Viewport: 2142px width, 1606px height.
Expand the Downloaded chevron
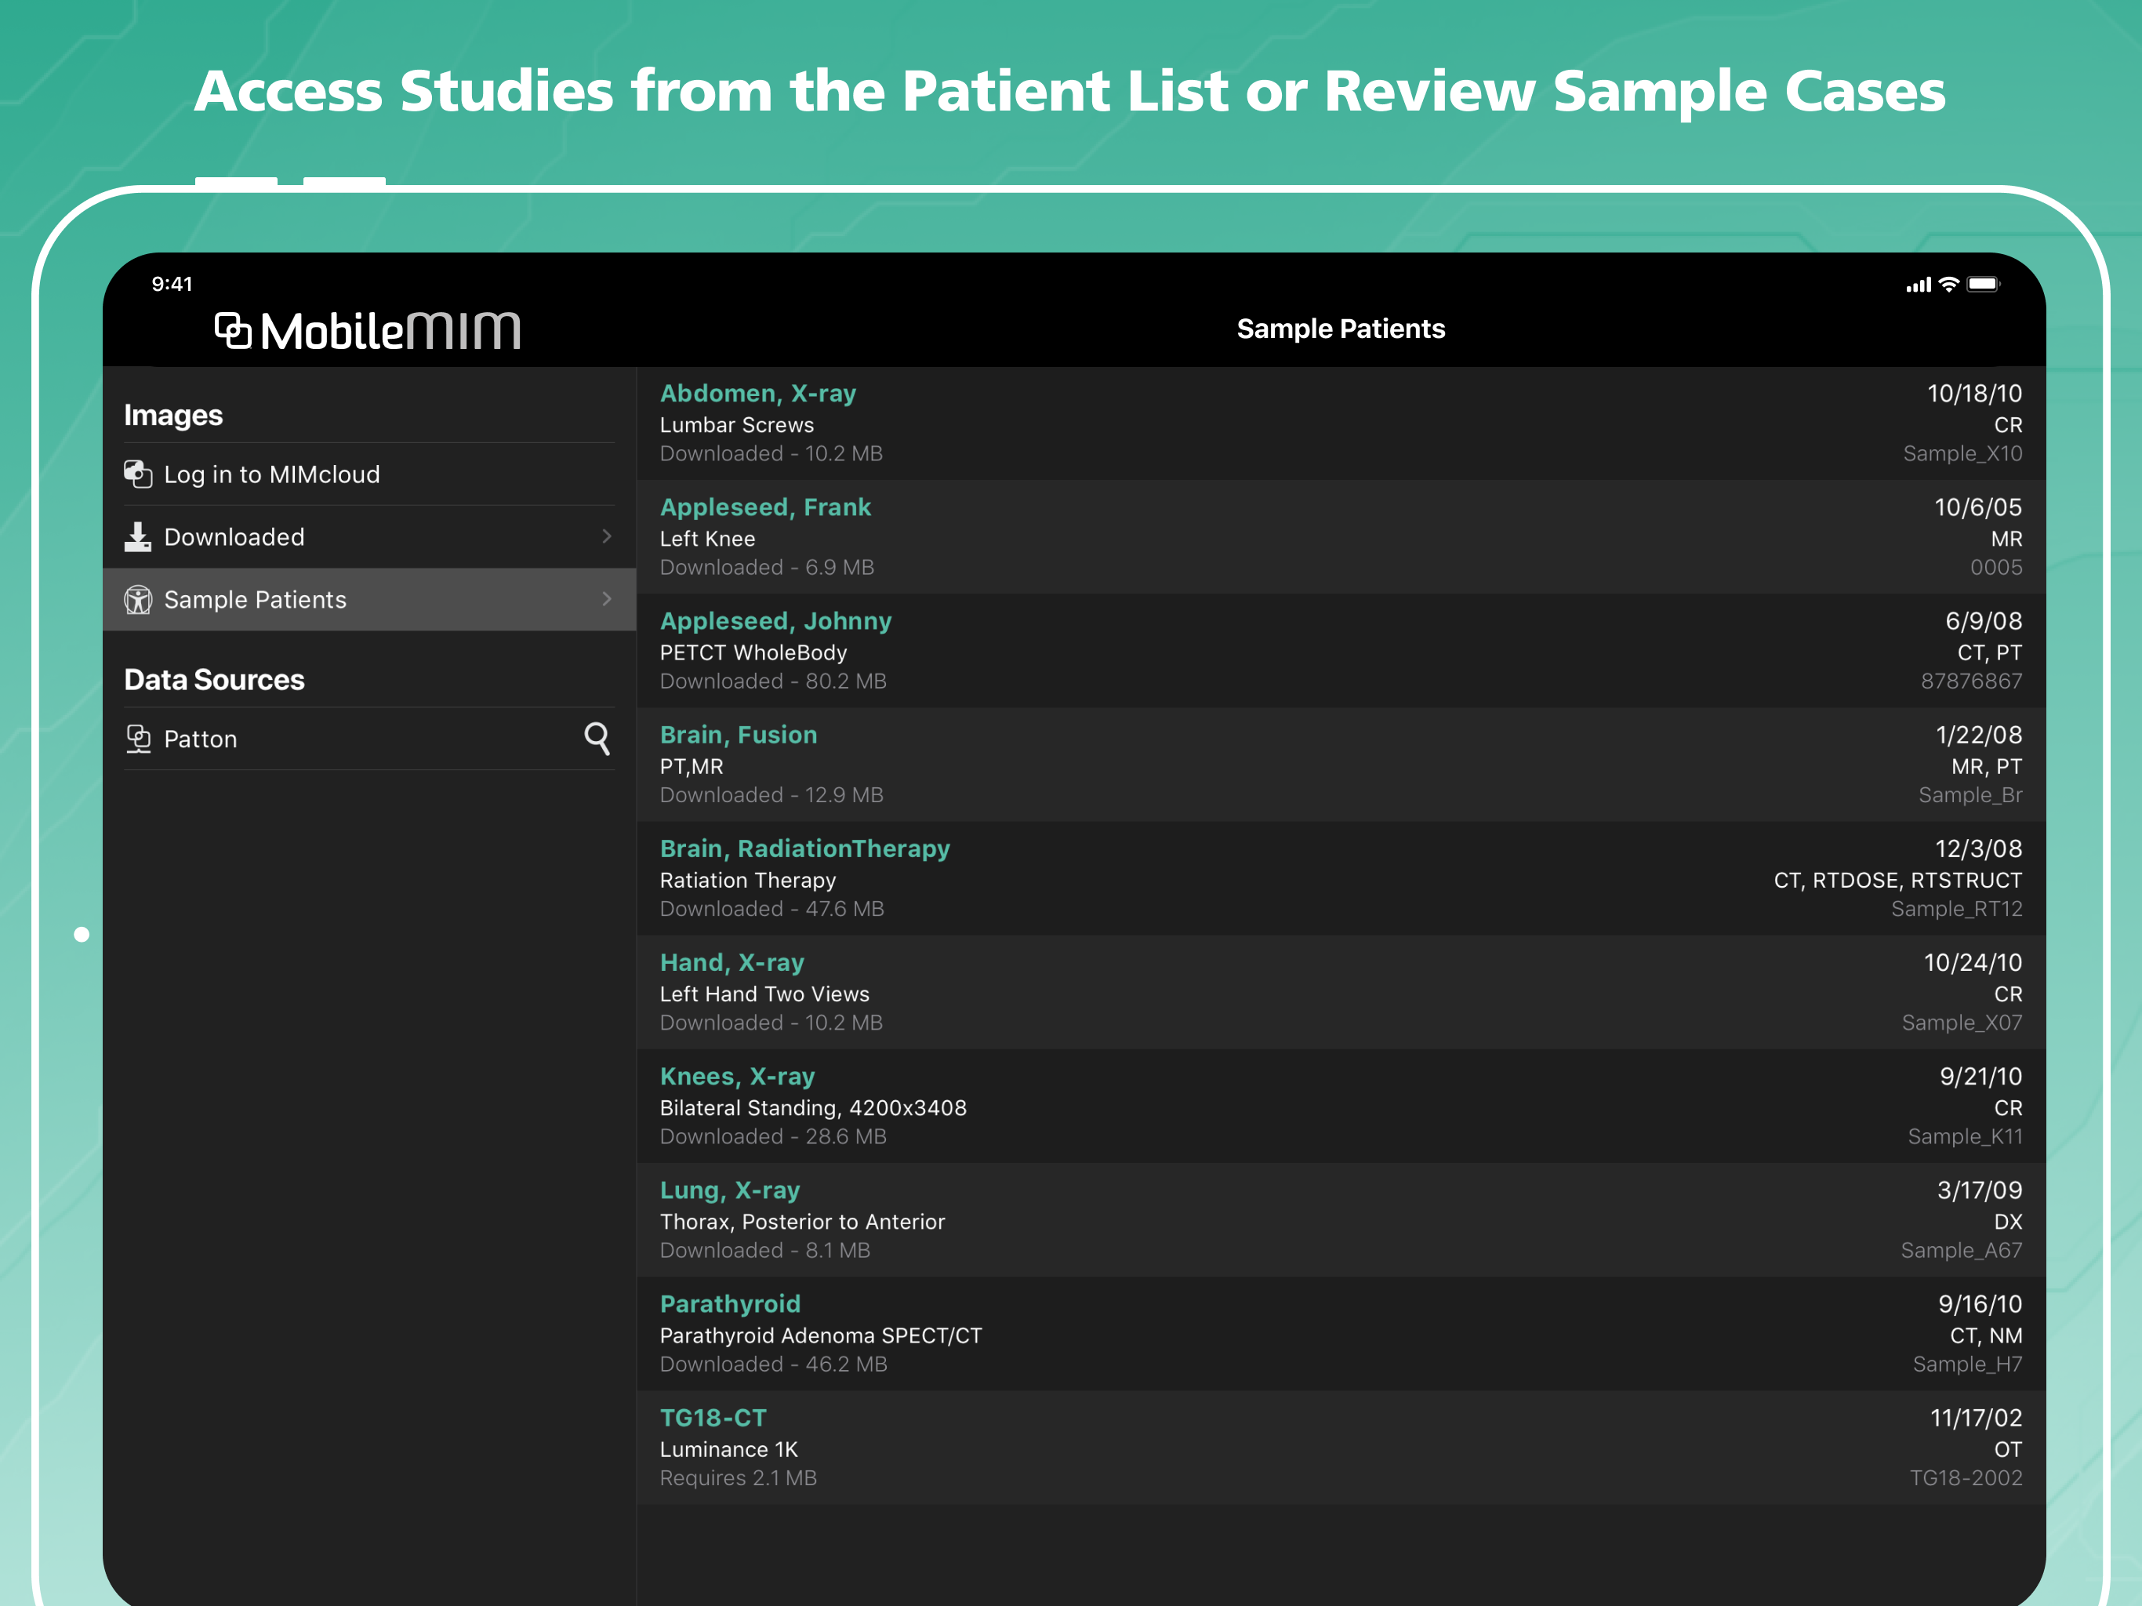point(606,536)
